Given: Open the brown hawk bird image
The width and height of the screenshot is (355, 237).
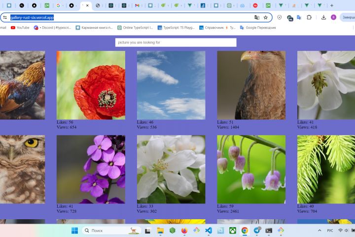Looking at the screenshot, I should point(251,85).
